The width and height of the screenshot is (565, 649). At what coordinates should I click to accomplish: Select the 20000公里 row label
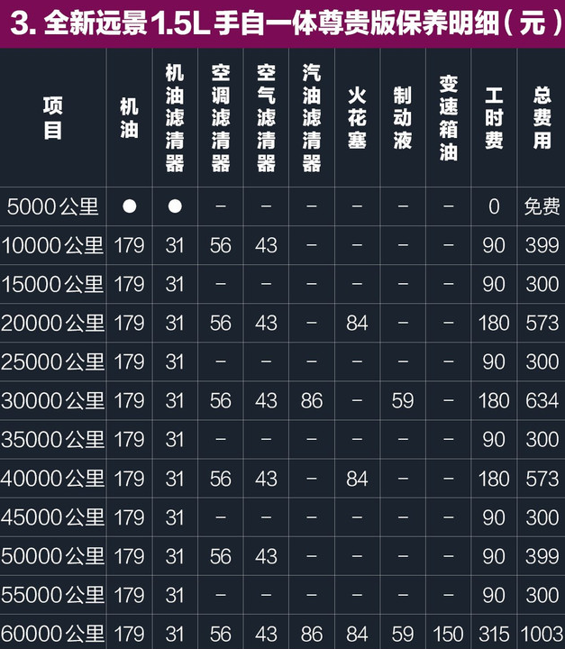click(x=52, y=323)
